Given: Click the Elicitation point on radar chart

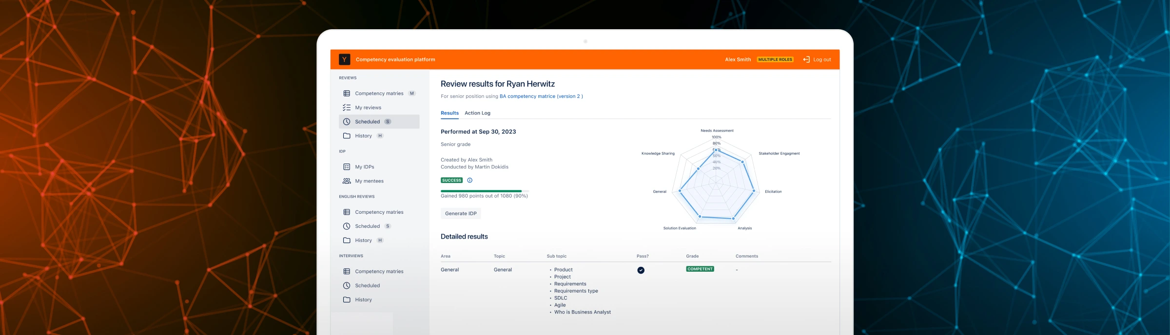Looking at the screenshot, I should pyautogui.click(x=754, y=191).
